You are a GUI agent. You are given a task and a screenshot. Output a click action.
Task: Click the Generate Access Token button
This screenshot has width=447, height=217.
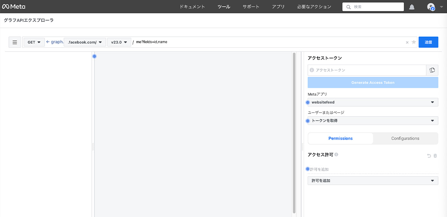tap(373, 83)
